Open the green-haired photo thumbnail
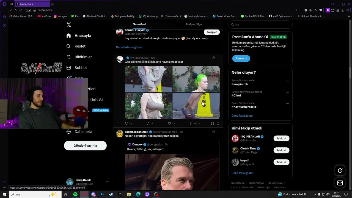 pos(196,79)
